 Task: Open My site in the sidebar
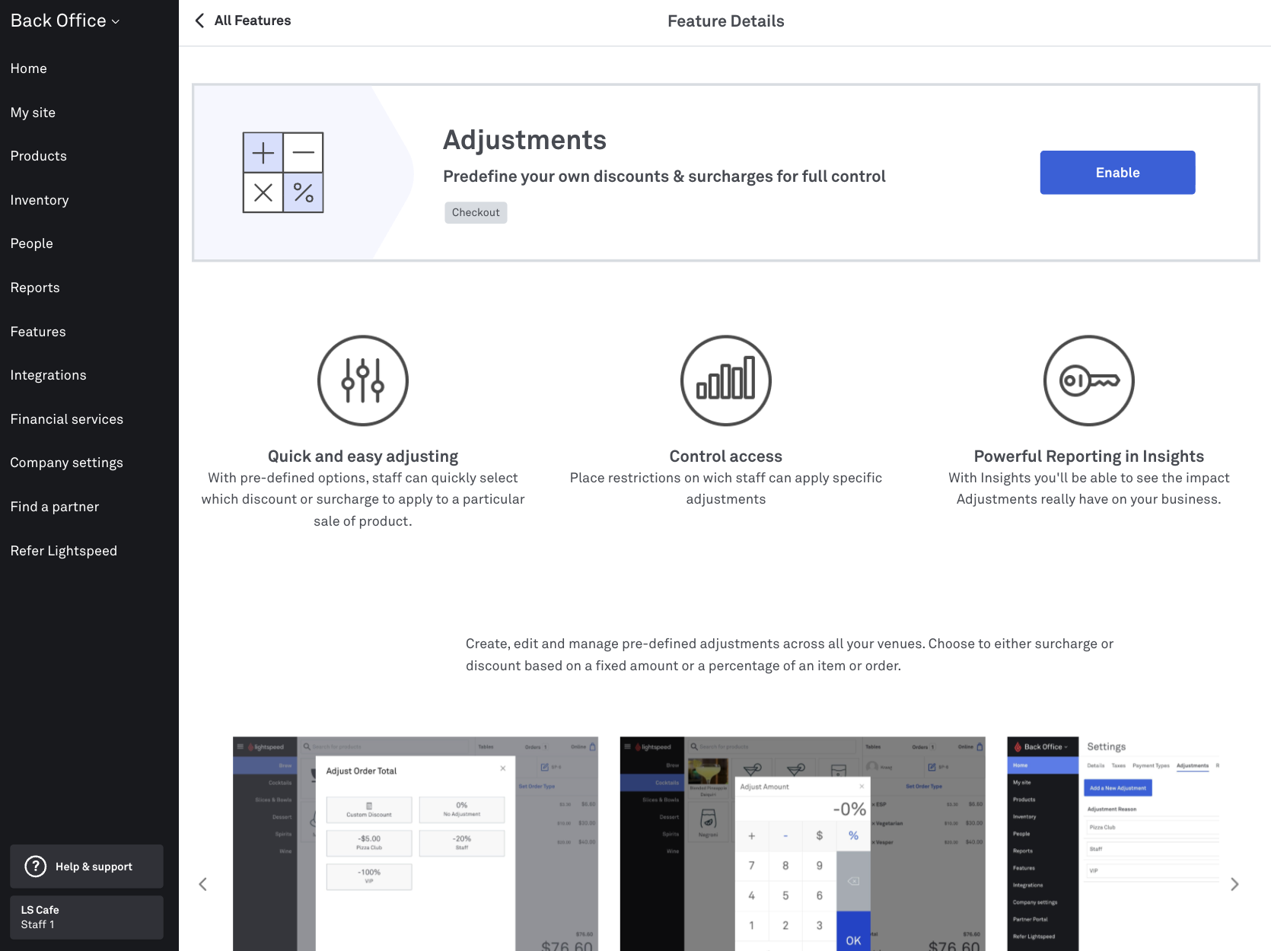click(x=33, y=113)
